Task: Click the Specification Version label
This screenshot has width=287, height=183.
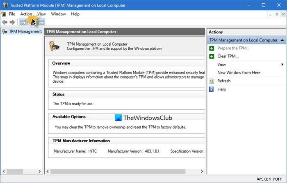Action: click(187, 151)
